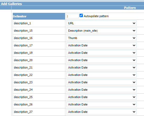Viewport: 144px width, 116px height.
Task: Select the description_1 row label
Action: click(x=22, y=23)
